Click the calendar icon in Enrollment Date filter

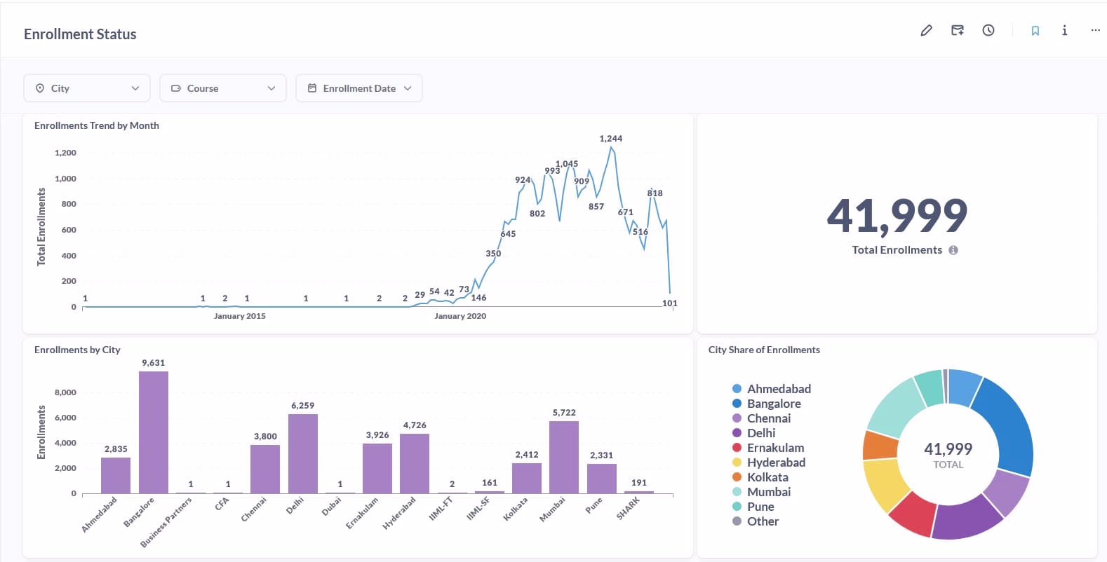pos(312,88)
